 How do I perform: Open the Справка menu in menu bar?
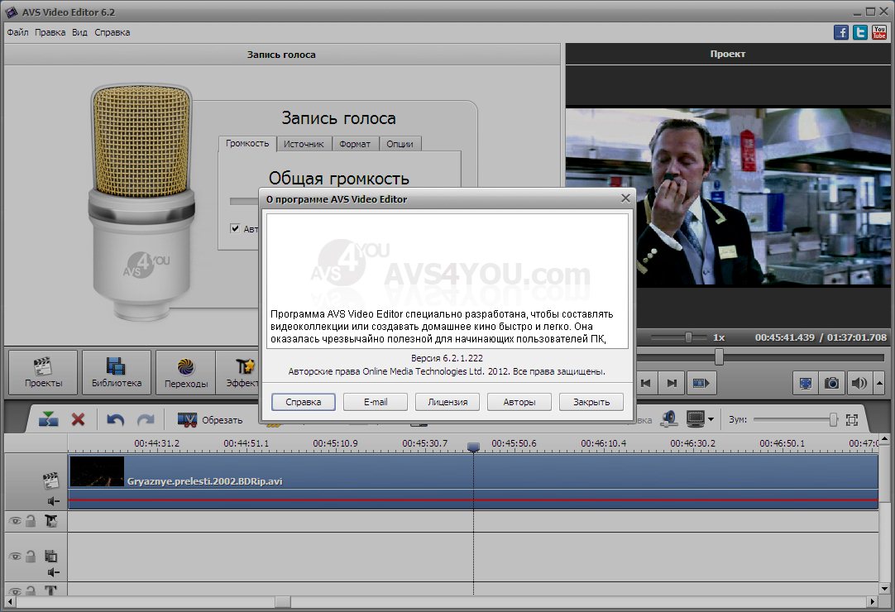[x=112, y=32]
